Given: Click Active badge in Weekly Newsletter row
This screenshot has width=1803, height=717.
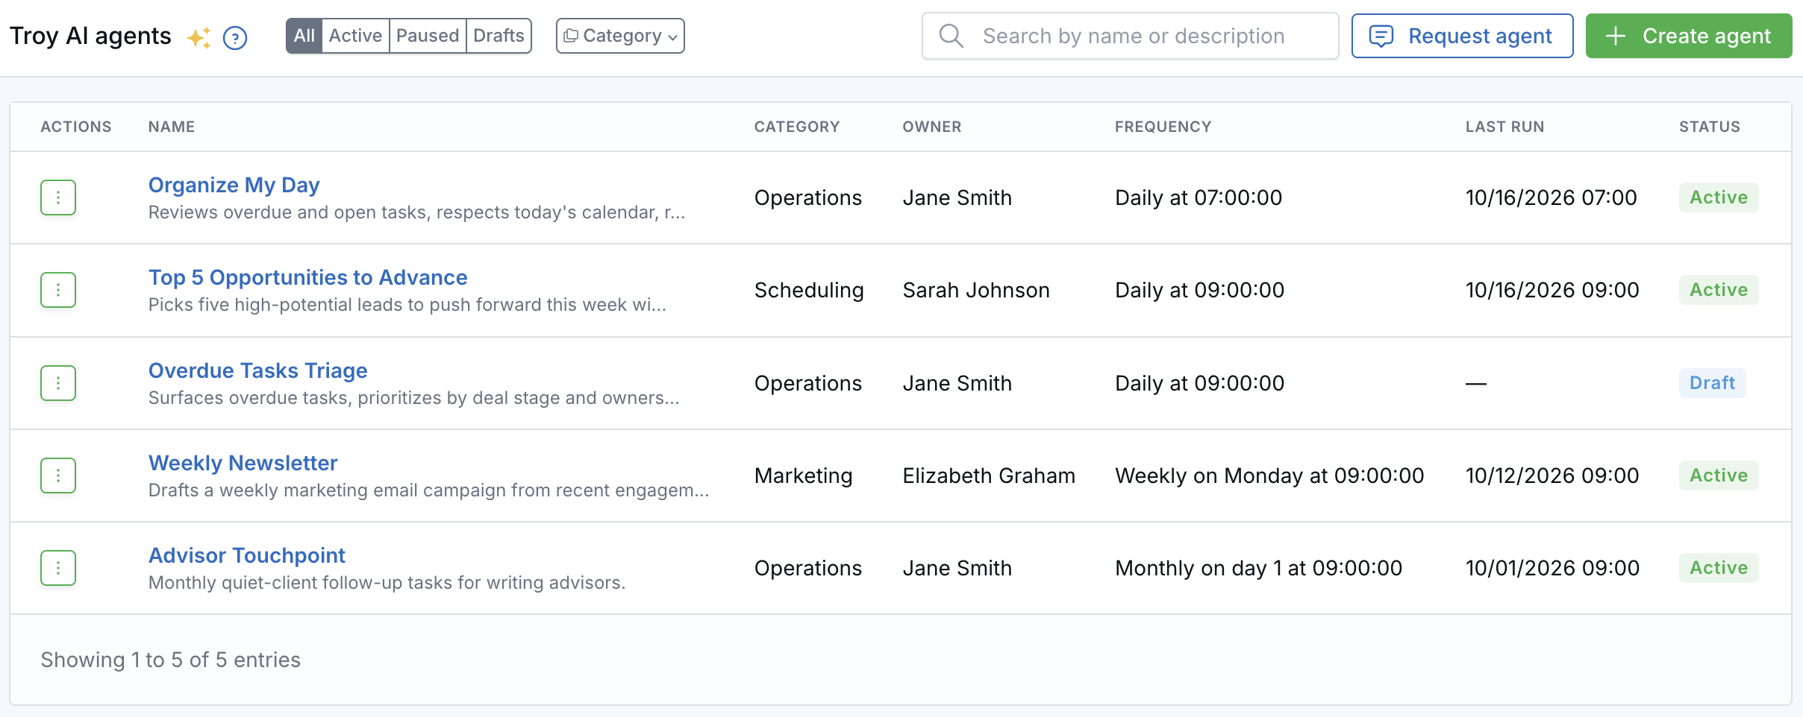Looking at the screenshot, I should click(x=1719, y=476).
